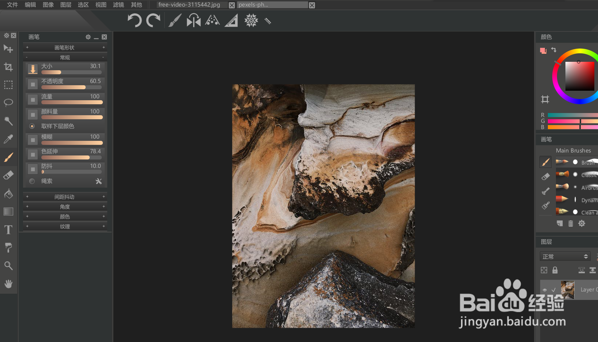Select the Crop tool
Screen dimensions: 598x342
[x=8, y=67]
